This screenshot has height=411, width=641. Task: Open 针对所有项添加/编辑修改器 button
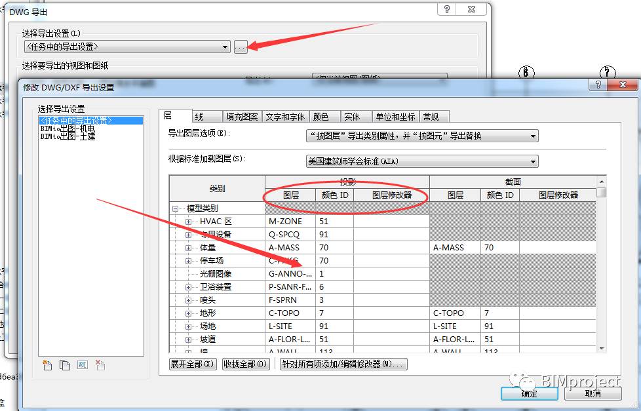click(343, 364)
